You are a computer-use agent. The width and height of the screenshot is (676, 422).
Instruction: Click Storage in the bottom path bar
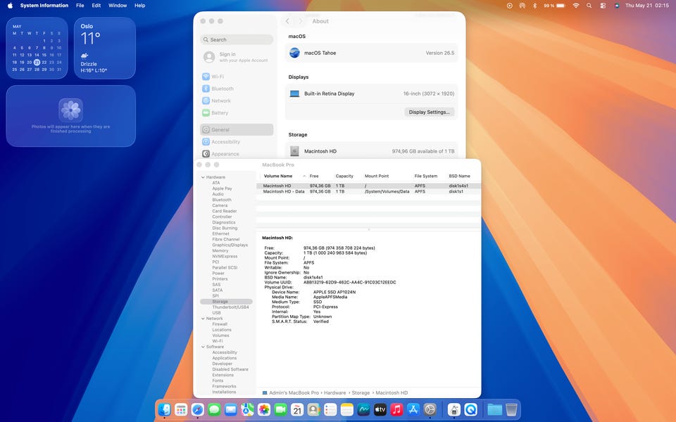(361, 392)
